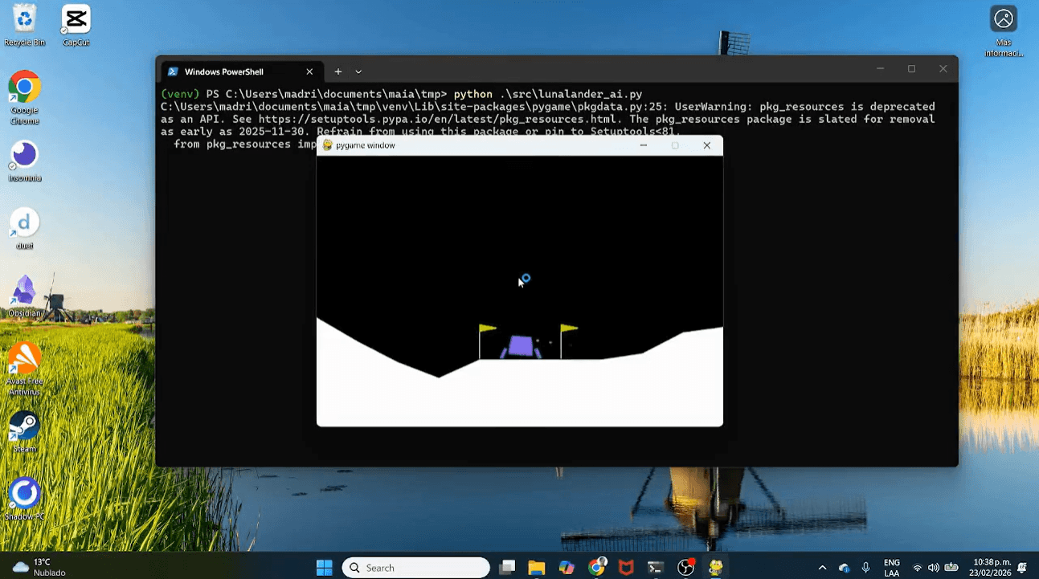Open McAfee from the taskbar
This screenshot has height=579, width=1039.
coord(626,567)
